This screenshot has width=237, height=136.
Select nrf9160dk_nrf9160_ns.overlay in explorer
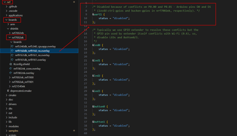pyautogui.click(x=32, y=51)
